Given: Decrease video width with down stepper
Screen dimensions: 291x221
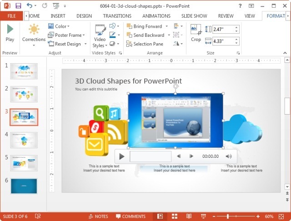Looking at the screenshot, I should pyautogui.click(x=236, y=43).
